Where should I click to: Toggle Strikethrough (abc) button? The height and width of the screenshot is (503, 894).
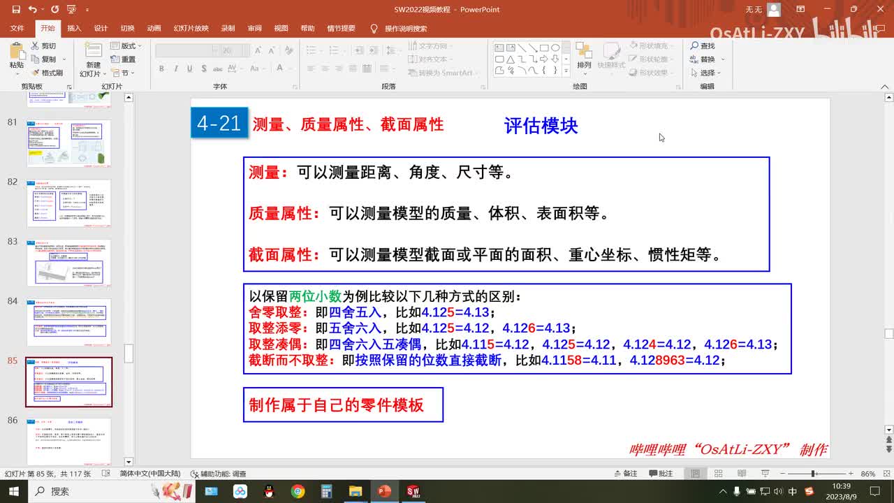point(218,68)
